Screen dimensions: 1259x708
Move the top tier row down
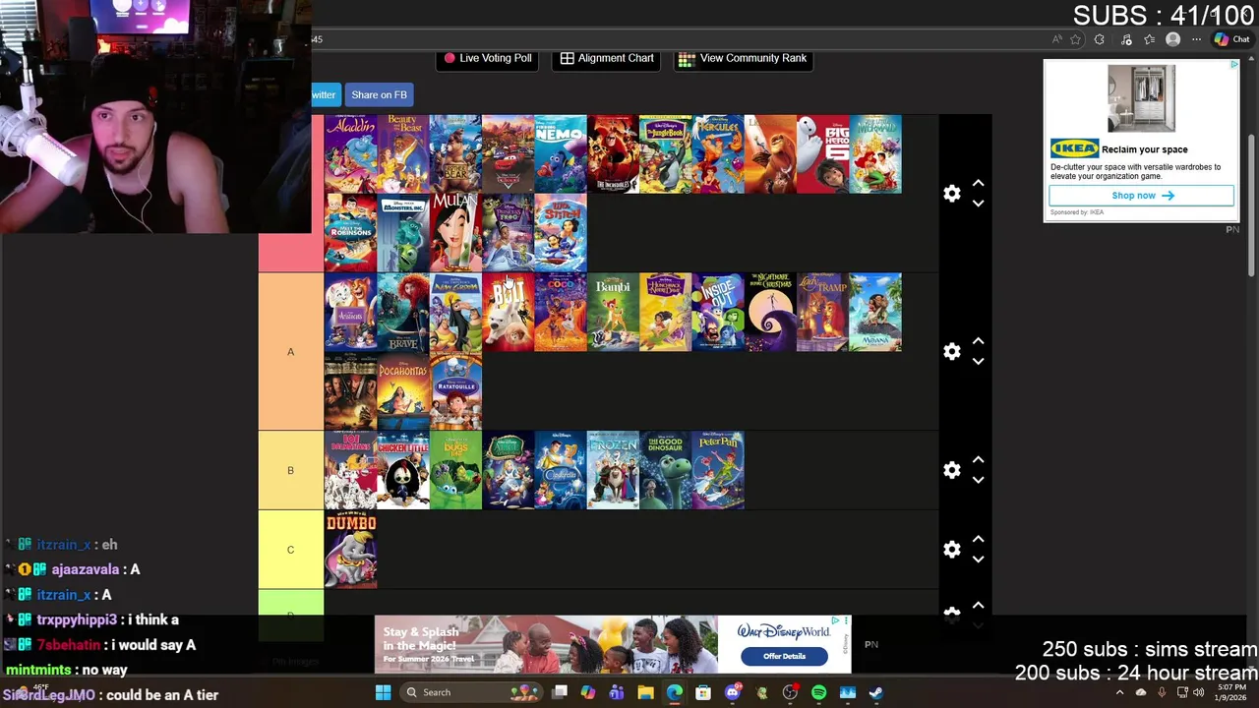[978, 204]
